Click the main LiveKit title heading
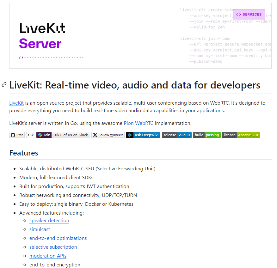Viewport: 277px width, 268px height. (x=135, y=85)
